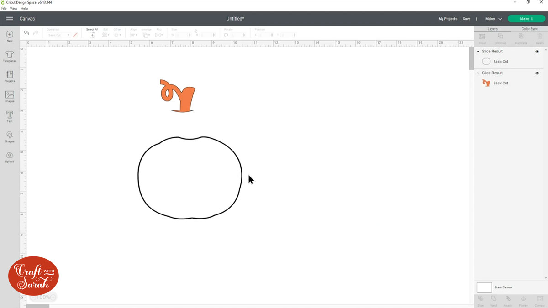Open My Projects

point(448,19)
